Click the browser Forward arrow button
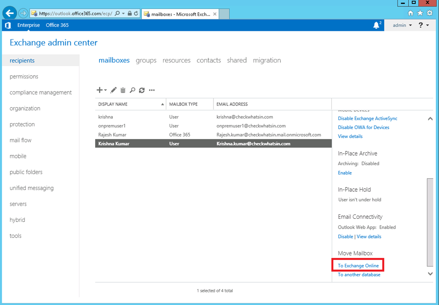This screenshot has width=439, height=305. click(23, 13)
